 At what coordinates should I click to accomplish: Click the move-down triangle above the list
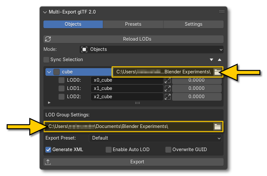click(x=212, y=60)
